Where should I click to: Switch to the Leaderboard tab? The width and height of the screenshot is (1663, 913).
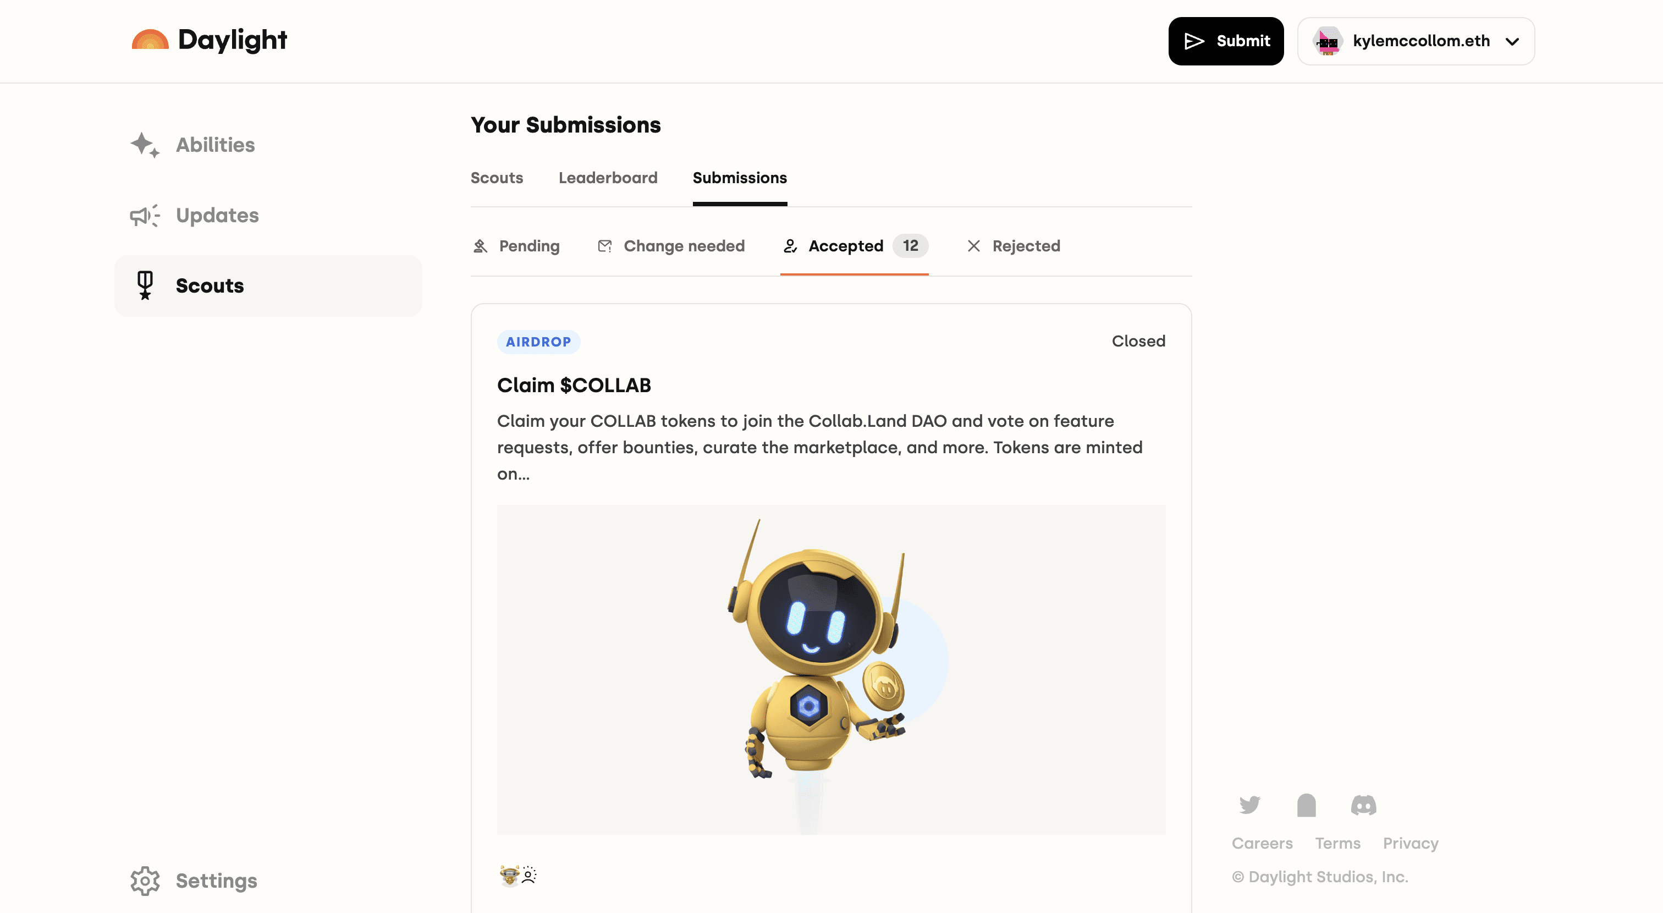[608, 178]
